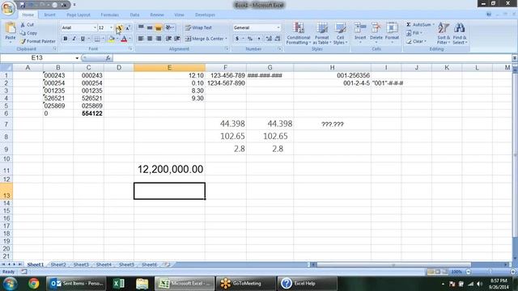The width and height of the screenshot is (518, 291).
Task: Open the Format cells menu in Cells group
Action: 392,32
